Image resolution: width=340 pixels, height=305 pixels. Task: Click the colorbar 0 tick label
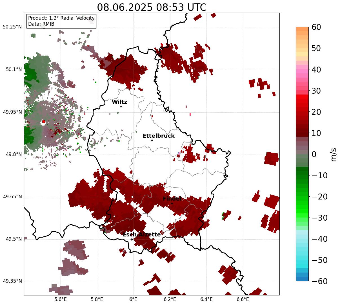click(314, 154)
